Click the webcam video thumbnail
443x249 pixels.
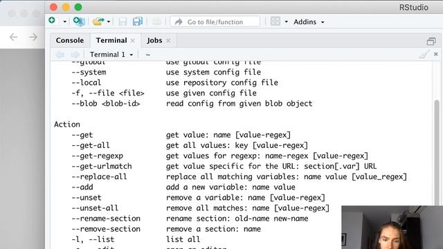tap(392, 228)
